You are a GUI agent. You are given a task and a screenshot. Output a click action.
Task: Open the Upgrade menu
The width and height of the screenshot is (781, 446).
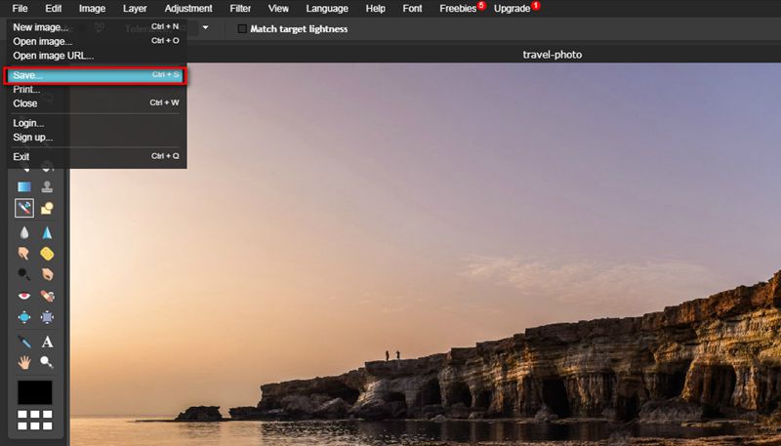512,9
